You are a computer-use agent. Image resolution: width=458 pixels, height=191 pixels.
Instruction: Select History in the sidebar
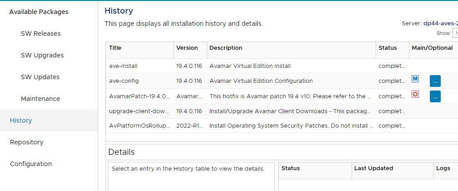pyautogui.click(x=21, y=120)
